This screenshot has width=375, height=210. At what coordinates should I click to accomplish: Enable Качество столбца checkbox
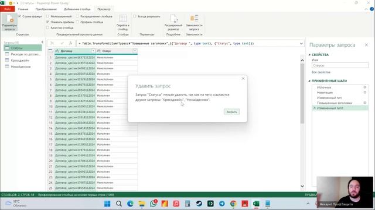click(47, 27)
